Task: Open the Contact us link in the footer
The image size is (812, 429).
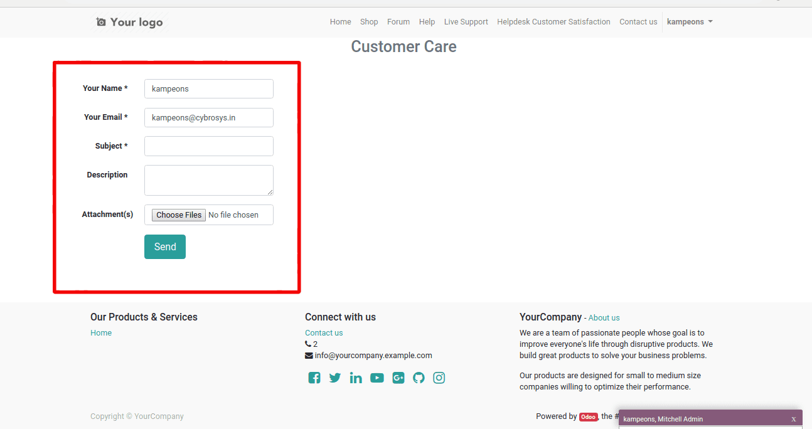Action: [324, 333]
